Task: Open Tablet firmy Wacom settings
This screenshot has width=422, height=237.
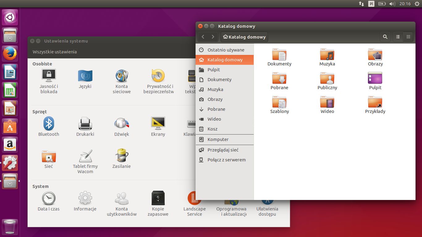Action: [85, 161]
